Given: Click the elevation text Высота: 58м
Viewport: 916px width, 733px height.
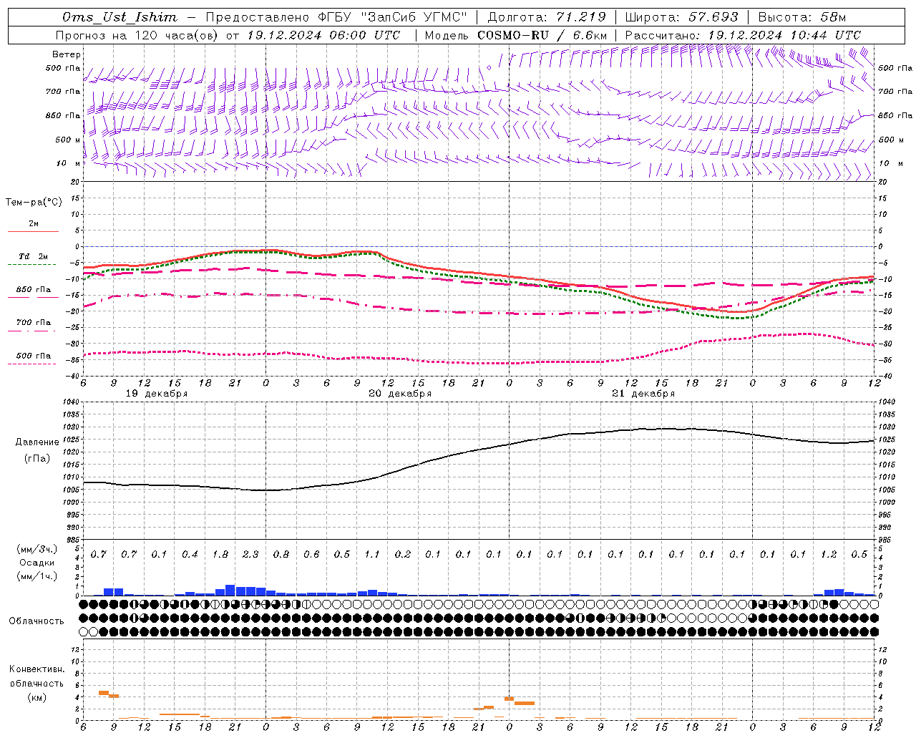Looking at the screenshot, I should pyautogui.click(x=802, y=17).
